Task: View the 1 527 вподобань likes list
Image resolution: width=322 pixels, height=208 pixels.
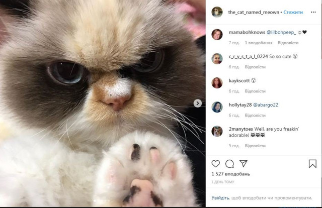Action: click(230, 174)
